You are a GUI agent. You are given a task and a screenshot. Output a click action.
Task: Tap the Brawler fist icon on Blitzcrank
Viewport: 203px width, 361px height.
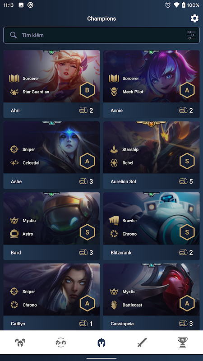tap(114, 220)
